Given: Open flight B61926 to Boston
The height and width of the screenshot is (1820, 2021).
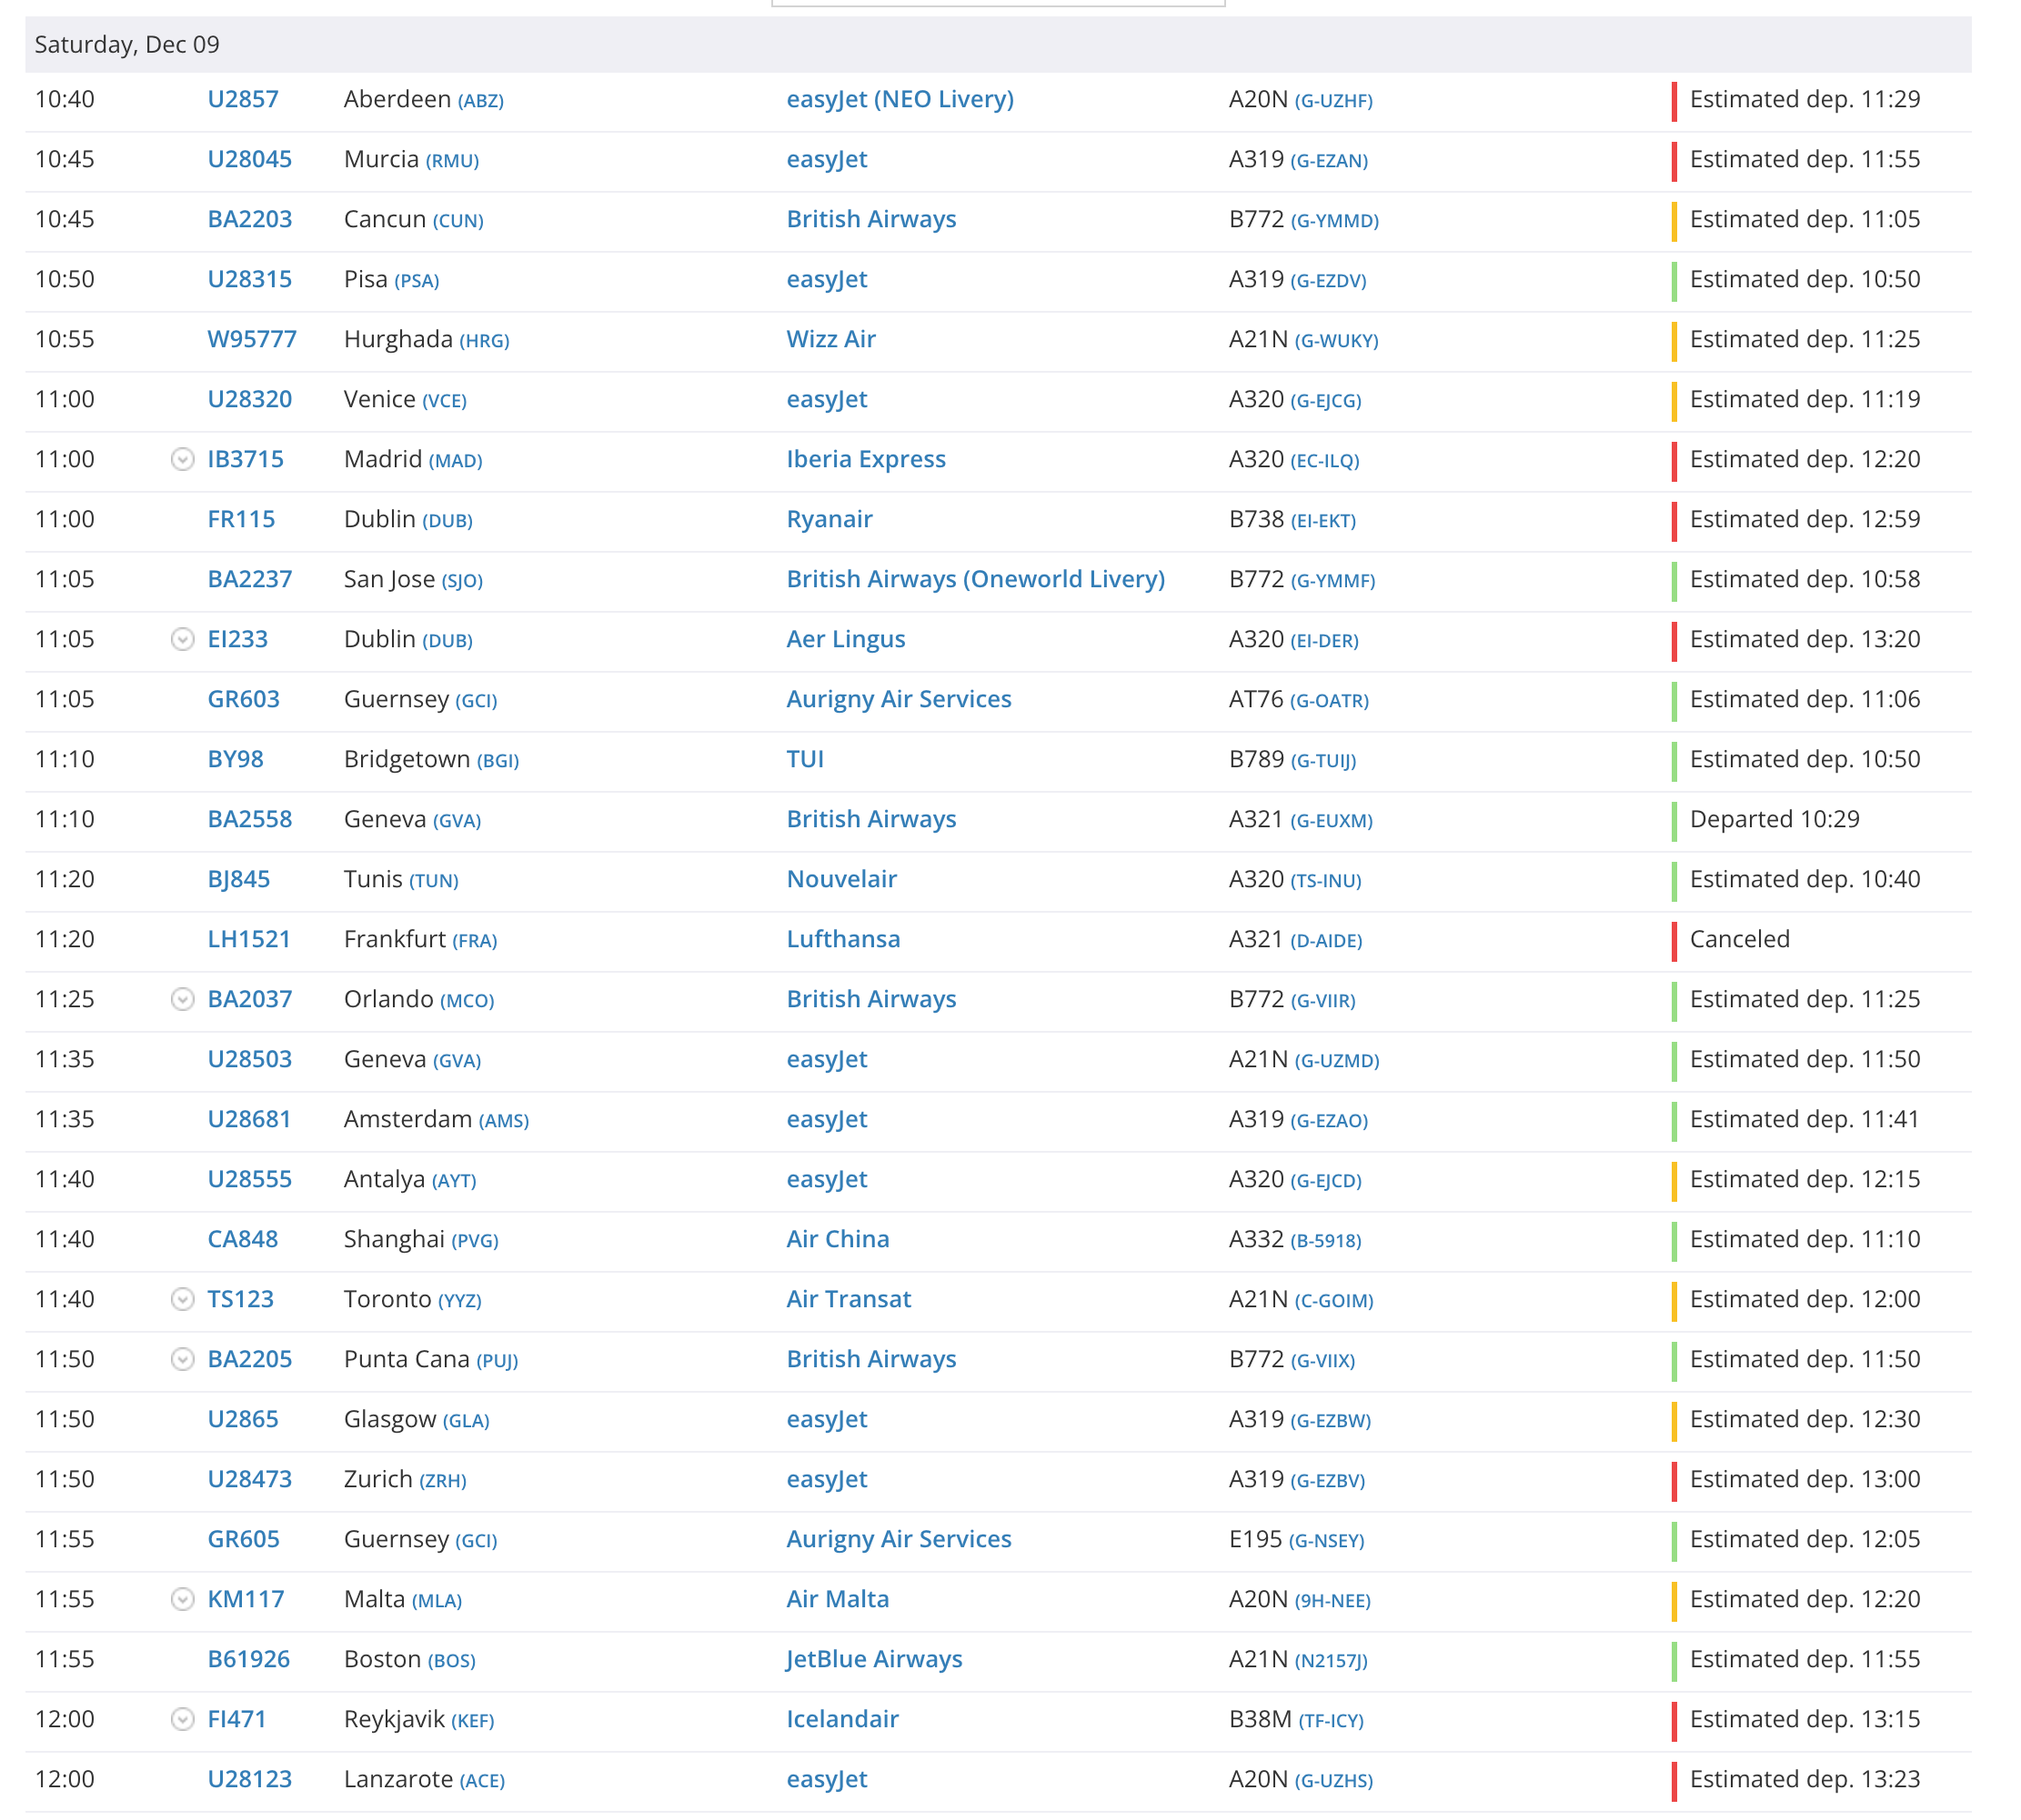Looking at the screenshot, I should pos(248,1659).
